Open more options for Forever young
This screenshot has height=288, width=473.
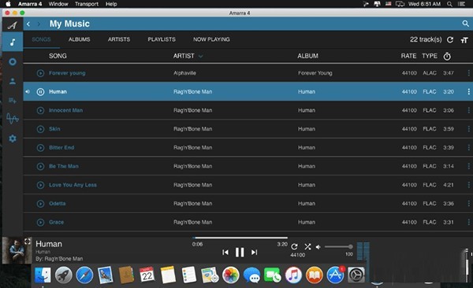point(468,73)
